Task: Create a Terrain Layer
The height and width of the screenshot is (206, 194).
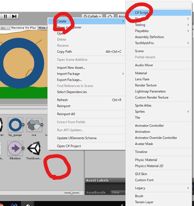Action: coord(159,202)
